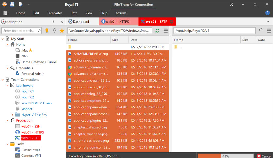Collapse the My Stuff tree node
This screenshot has width=273, height=158.
click(x=2, y=39)
